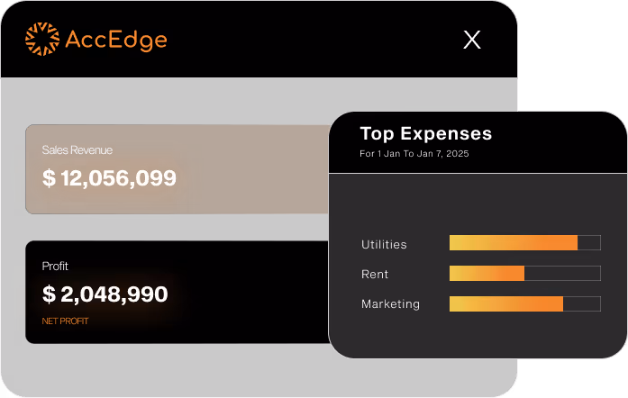Close the AccEdge panel with X
Image resolution: width=628 pixels, height=398 pixels.
pos(472,40)
